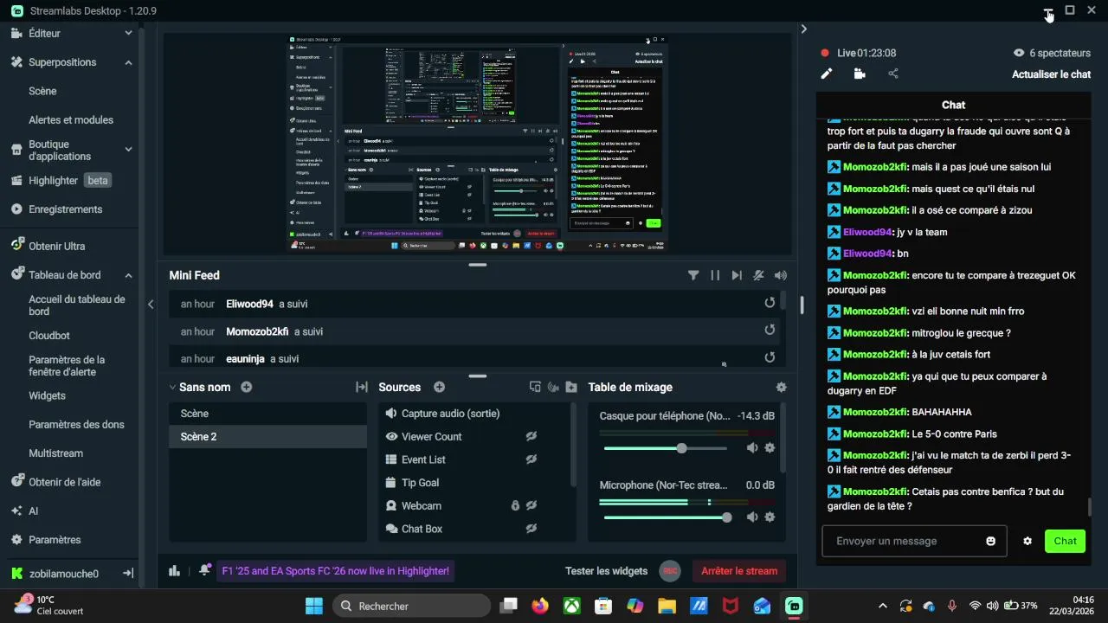
Task: Collapse the Superpositions sidebar section
Action: [x=128, y=62]
